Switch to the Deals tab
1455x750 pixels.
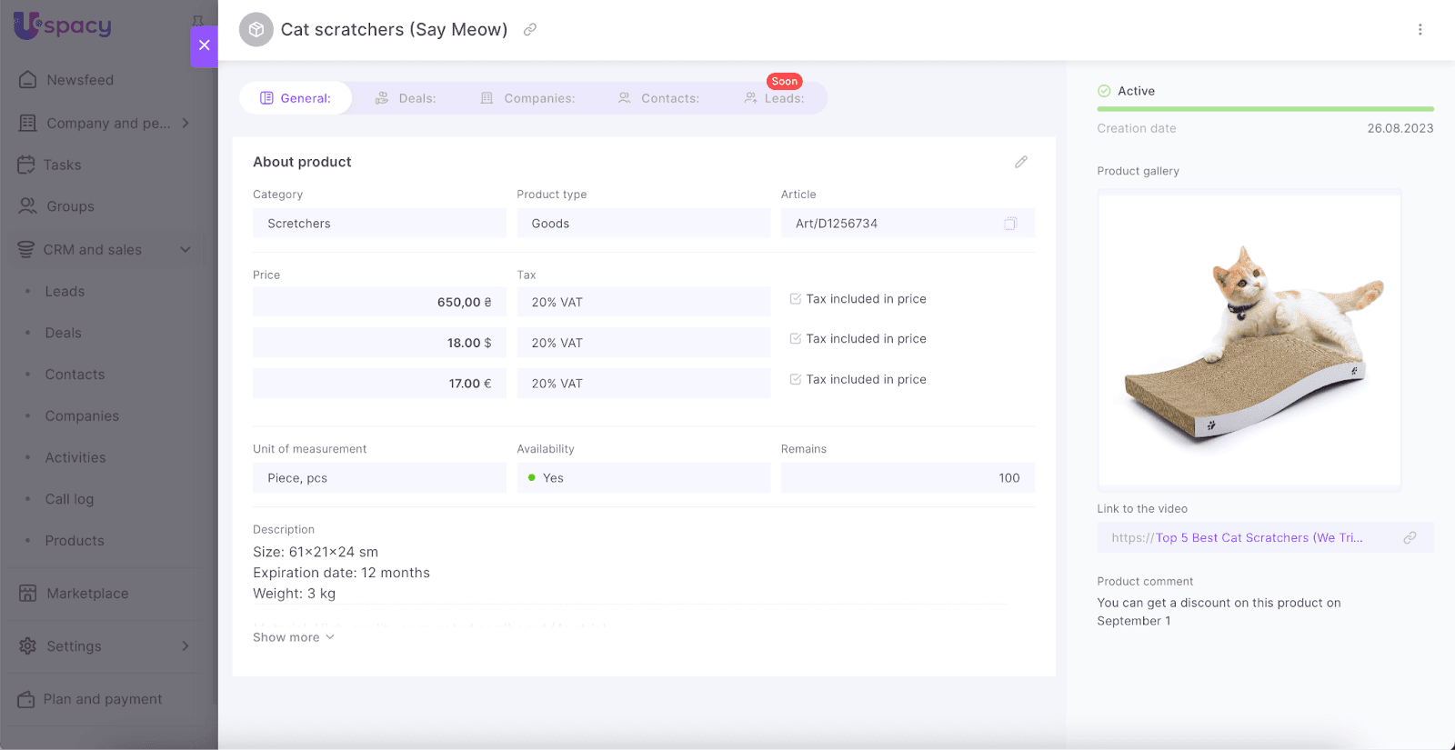tap(406, 98)
